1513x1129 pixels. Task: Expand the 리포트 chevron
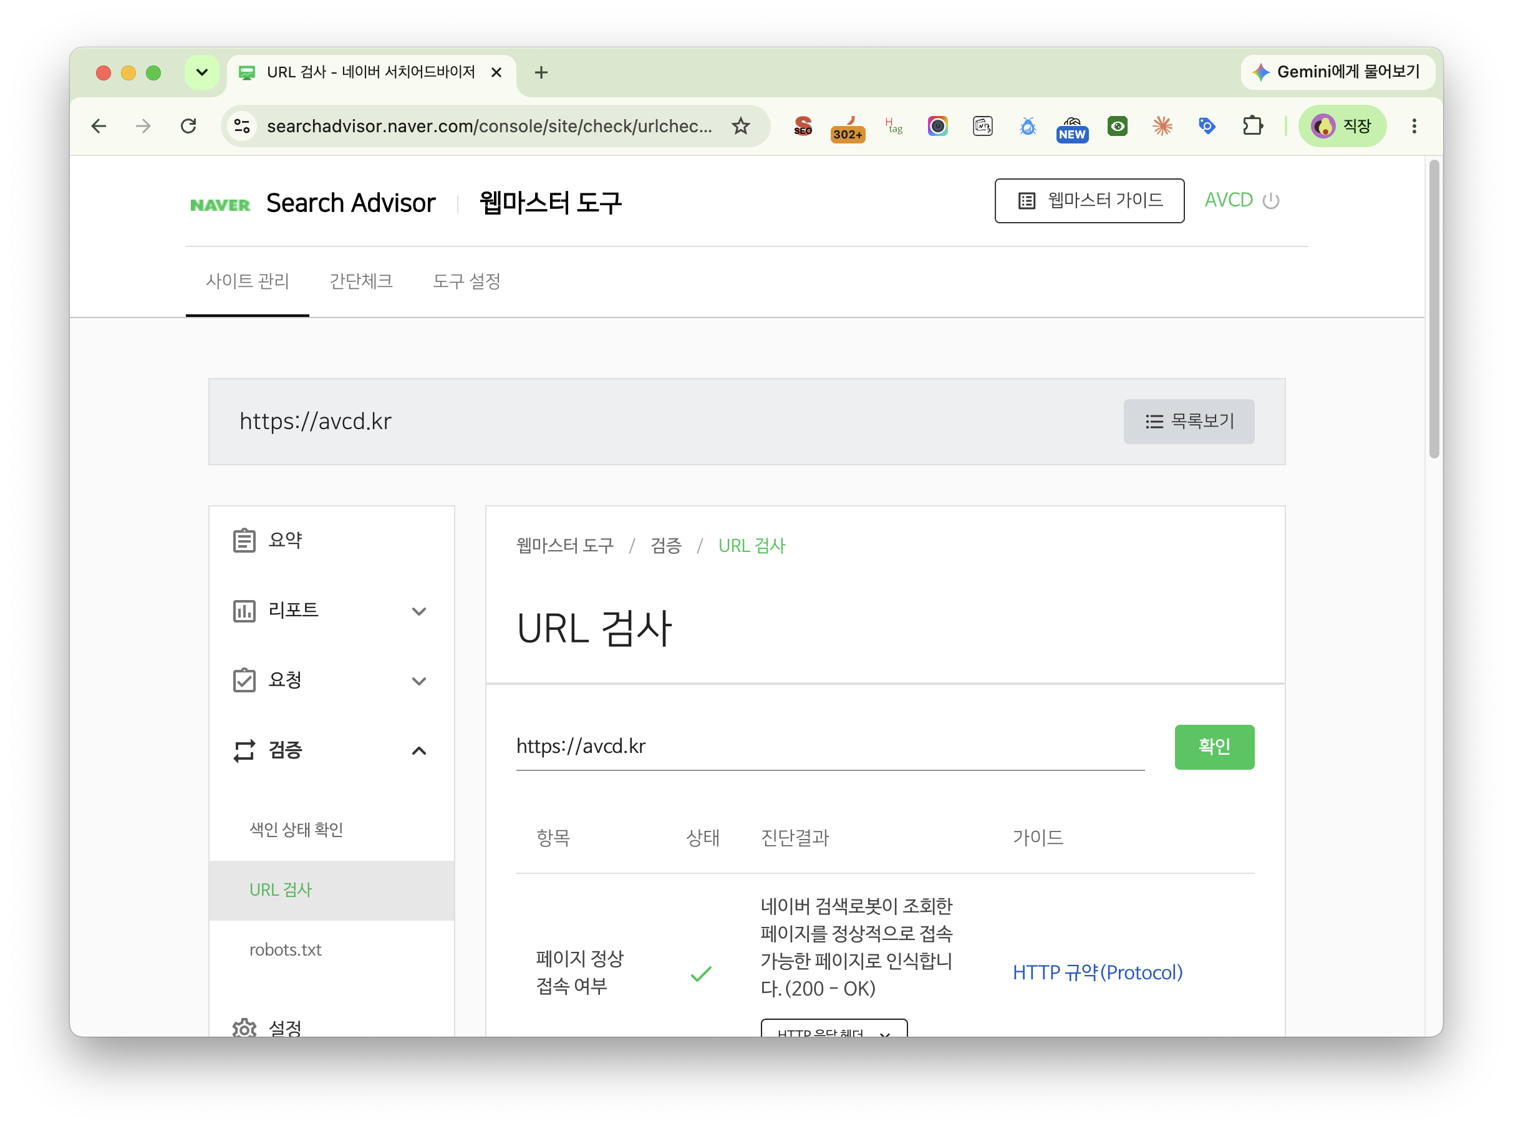pos(419,611)
